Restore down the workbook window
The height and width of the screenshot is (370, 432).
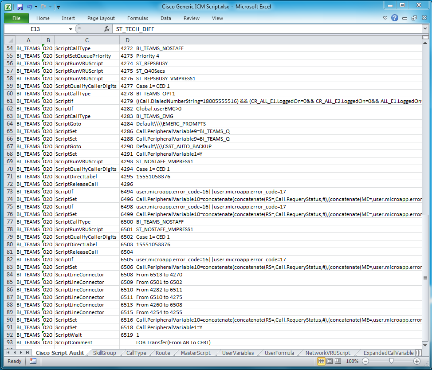point(414,18)
